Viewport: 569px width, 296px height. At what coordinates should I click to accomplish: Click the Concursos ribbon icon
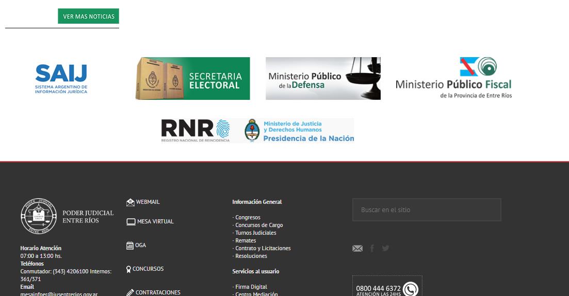[128, 269]
